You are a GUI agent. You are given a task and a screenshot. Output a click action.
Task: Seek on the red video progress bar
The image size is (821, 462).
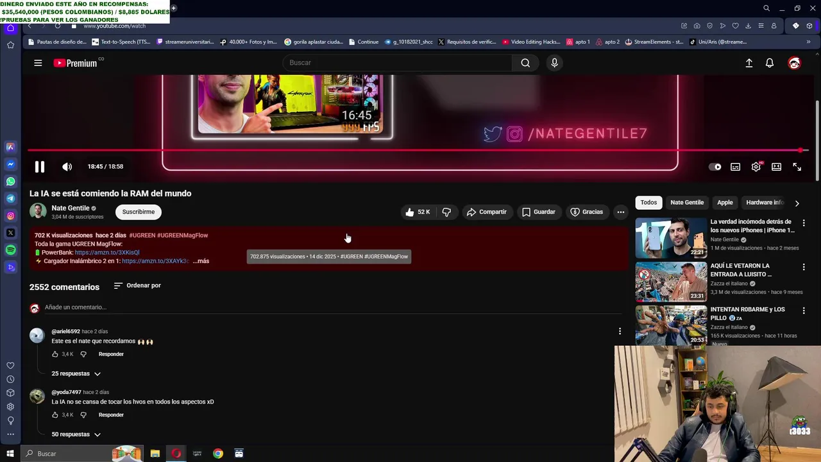pos(417,150)
